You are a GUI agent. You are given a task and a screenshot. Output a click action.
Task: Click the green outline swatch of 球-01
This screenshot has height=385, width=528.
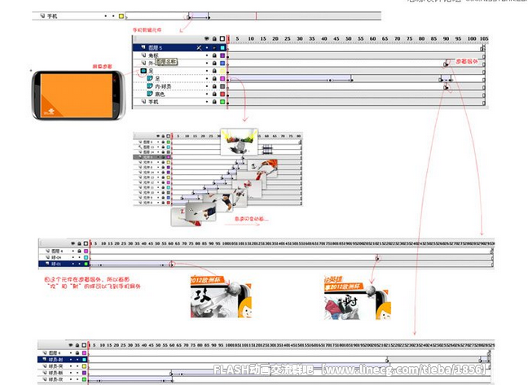click(86, 264)
